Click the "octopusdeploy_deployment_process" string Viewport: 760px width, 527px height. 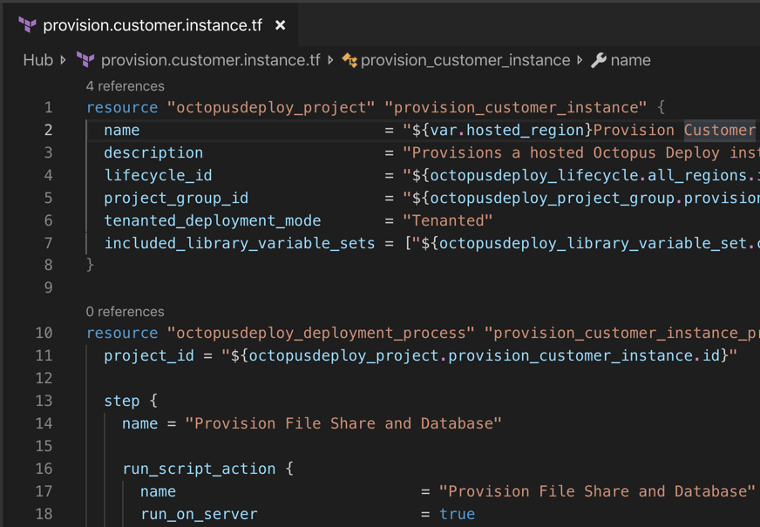click(321, 333)
